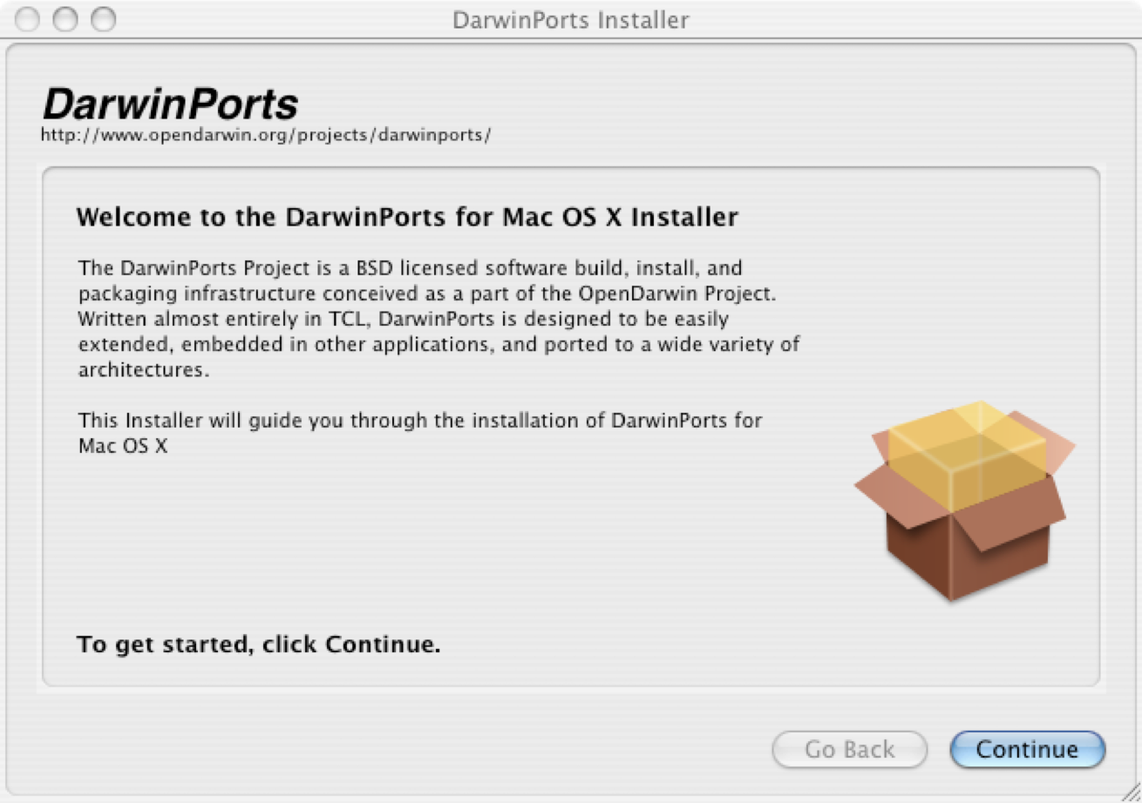The image size is (1142, 803).
Task: Click the 'To get started, click Continue.' text
Action: click(258, 645)
